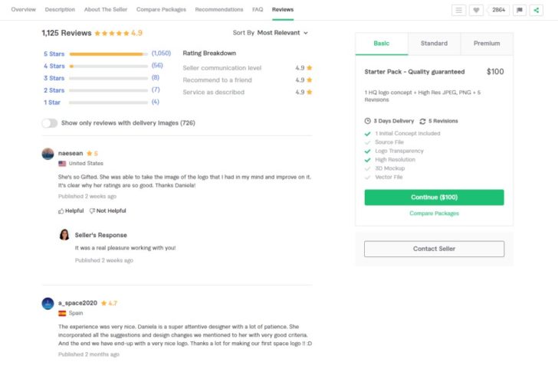Click the heart favorite icon
This screenshot has height=365, width=558.
476,10
